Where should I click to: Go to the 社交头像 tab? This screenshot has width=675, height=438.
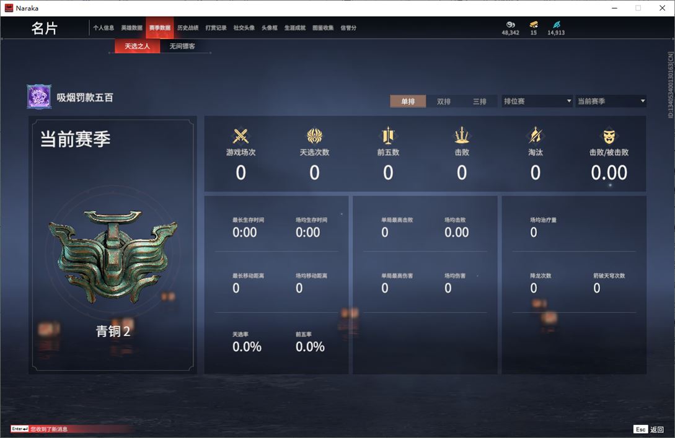click(x=244, y=27)
